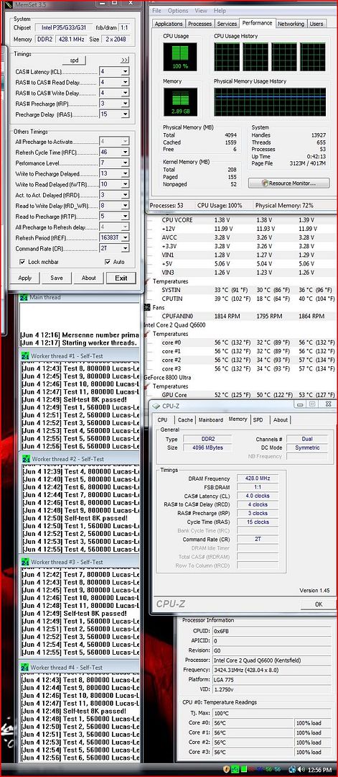Switch to the CPU tab in CPU-Z
This screenshot has width=338, height=777.
pos(162,419)
